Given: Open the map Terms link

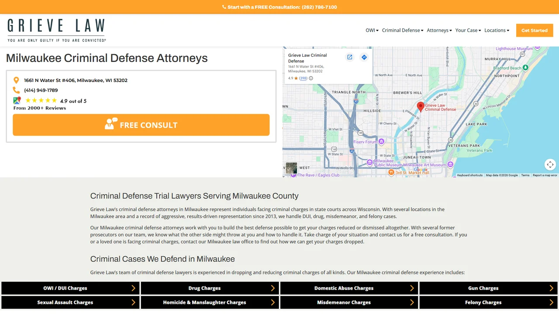Looking at the screenshot, I should [x=525, y=175].
